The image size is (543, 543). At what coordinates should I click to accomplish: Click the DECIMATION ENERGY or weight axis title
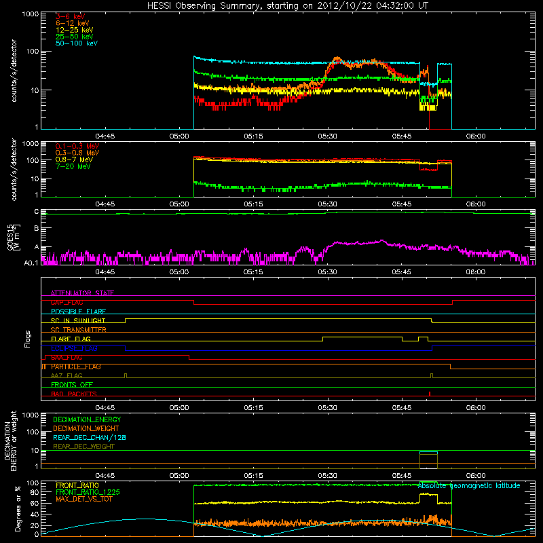tap(10, 441)
